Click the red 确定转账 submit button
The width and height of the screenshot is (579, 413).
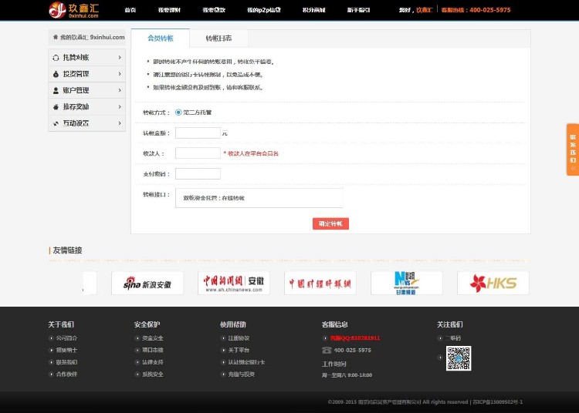(x=330, y=223)
